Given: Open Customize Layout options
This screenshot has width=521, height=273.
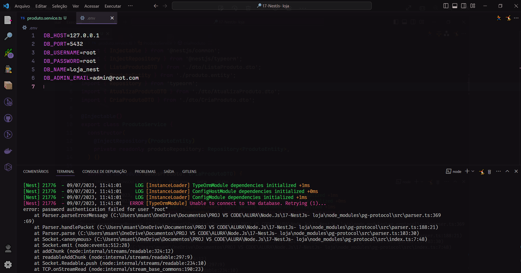Looking at the screenshot, I should pyautogui.click(x=473, y=6).
